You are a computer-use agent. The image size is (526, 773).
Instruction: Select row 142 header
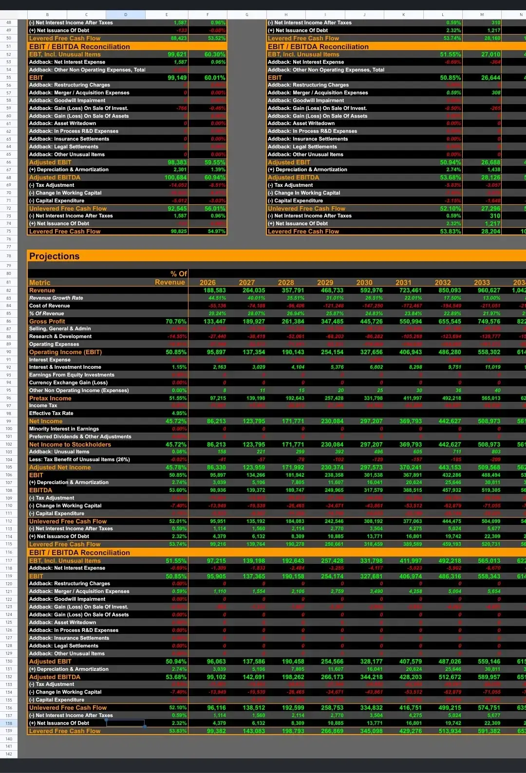point(9,754)
